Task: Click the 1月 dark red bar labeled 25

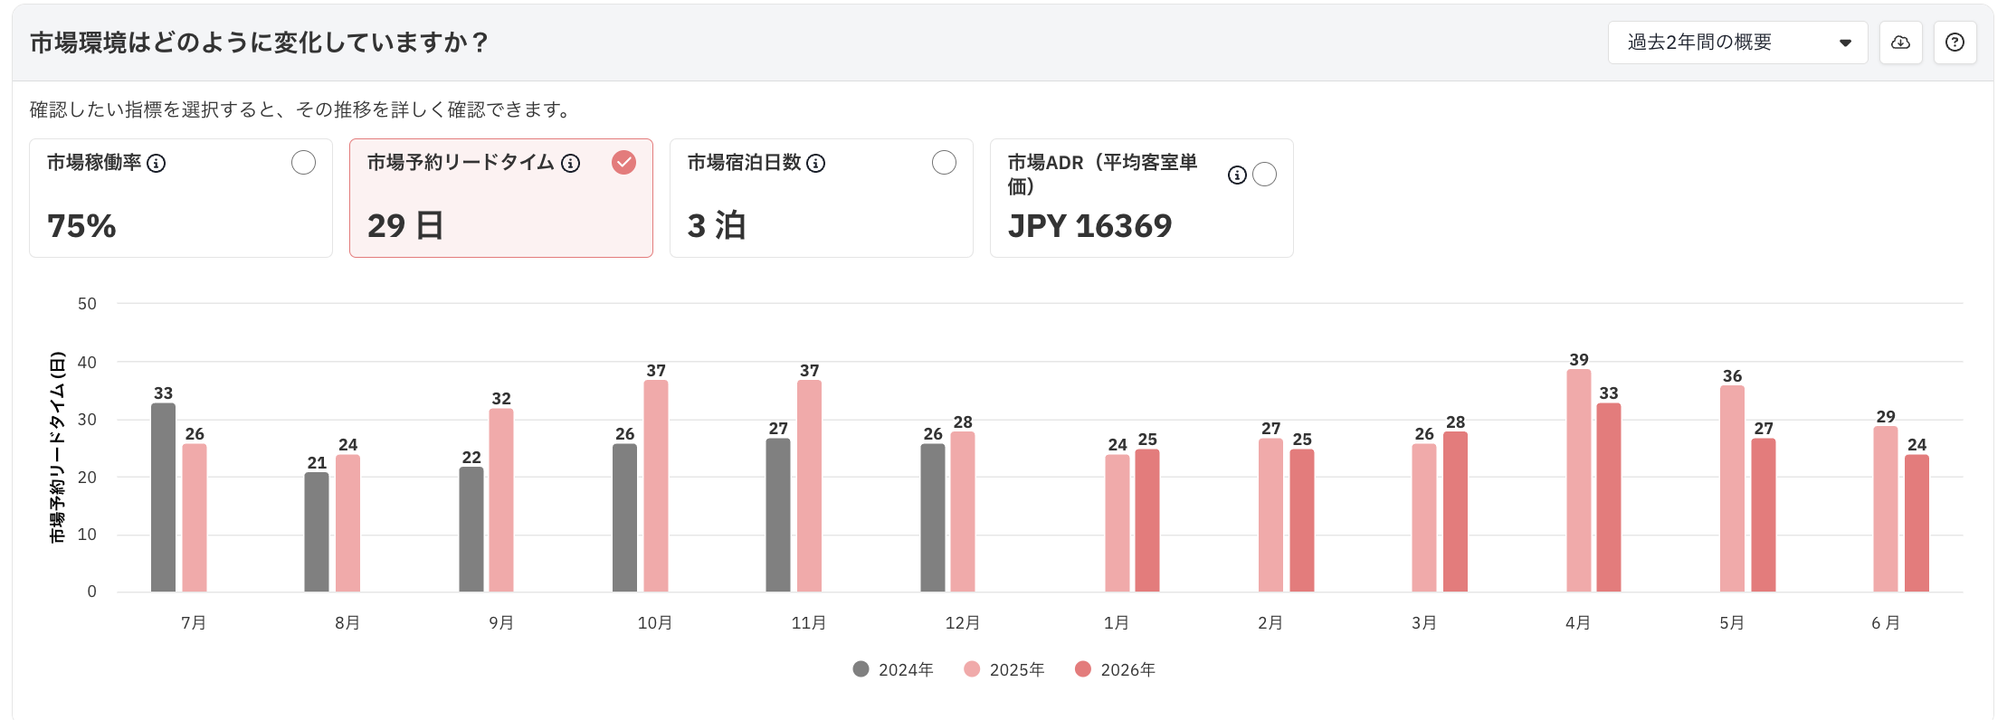Action: (x=1147, y=521)
